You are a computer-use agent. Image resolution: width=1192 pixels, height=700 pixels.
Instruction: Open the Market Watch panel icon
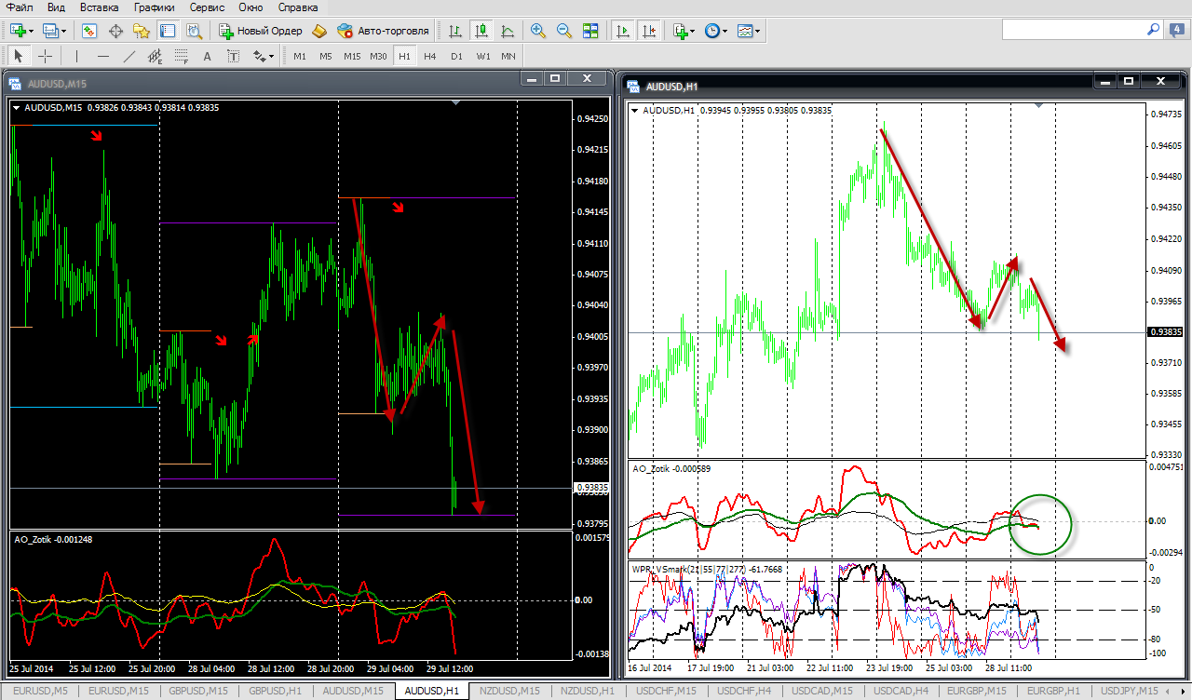(x=89, y=31)
